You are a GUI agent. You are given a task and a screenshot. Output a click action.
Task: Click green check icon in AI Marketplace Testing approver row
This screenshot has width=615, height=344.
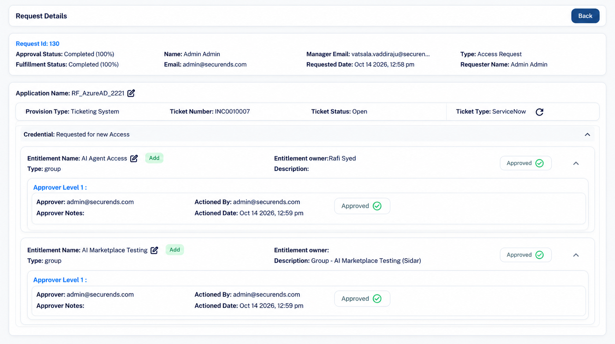377,299
